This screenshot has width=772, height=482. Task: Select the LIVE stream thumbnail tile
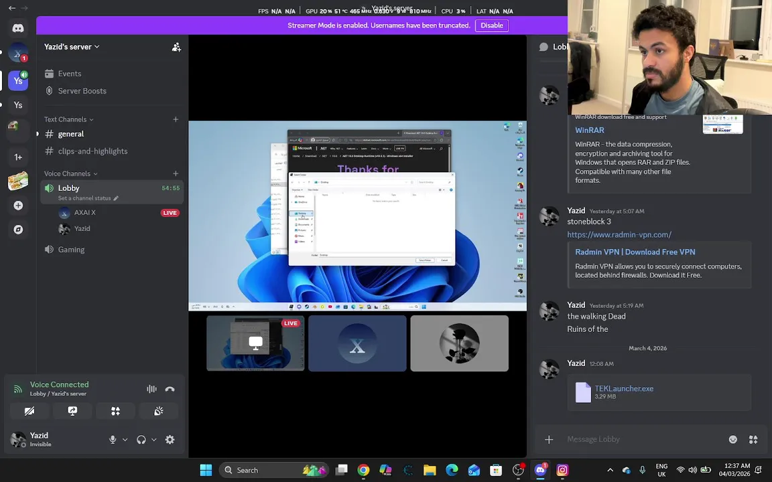tap(255, 343)
